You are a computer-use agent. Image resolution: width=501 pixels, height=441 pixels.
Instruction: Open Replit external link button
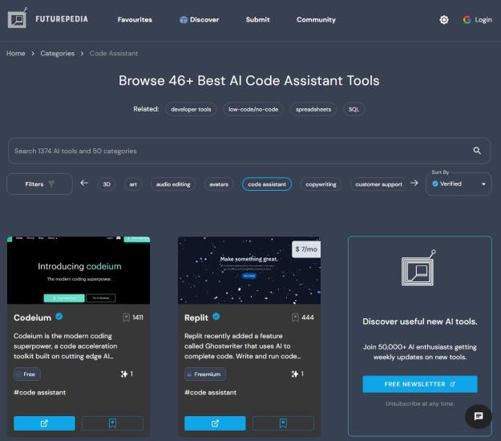(x=215, y=423)
